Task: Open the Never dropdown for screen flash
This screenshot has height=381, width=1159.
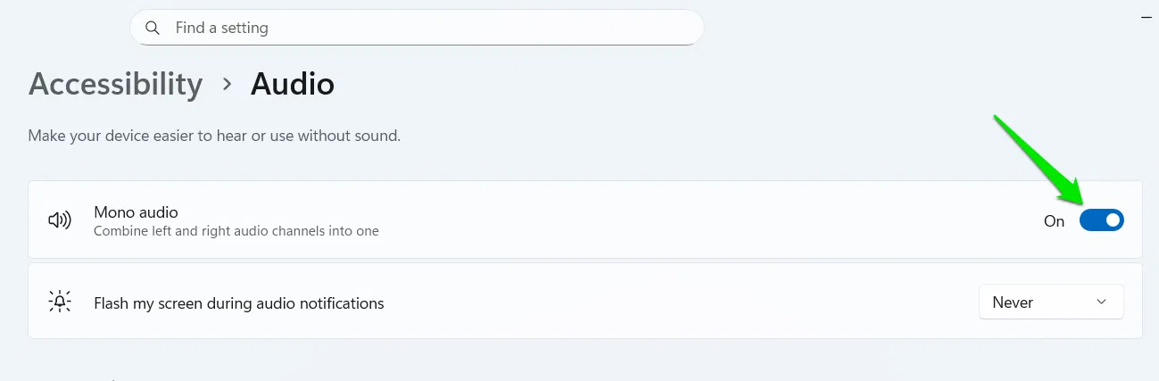Action: [x=1050, y=302]
